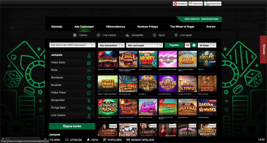Image resolution: width=267 pixels, height=143 pixels.
Task: Click the Sport ball icon in subnav
Action: point(154,35)
